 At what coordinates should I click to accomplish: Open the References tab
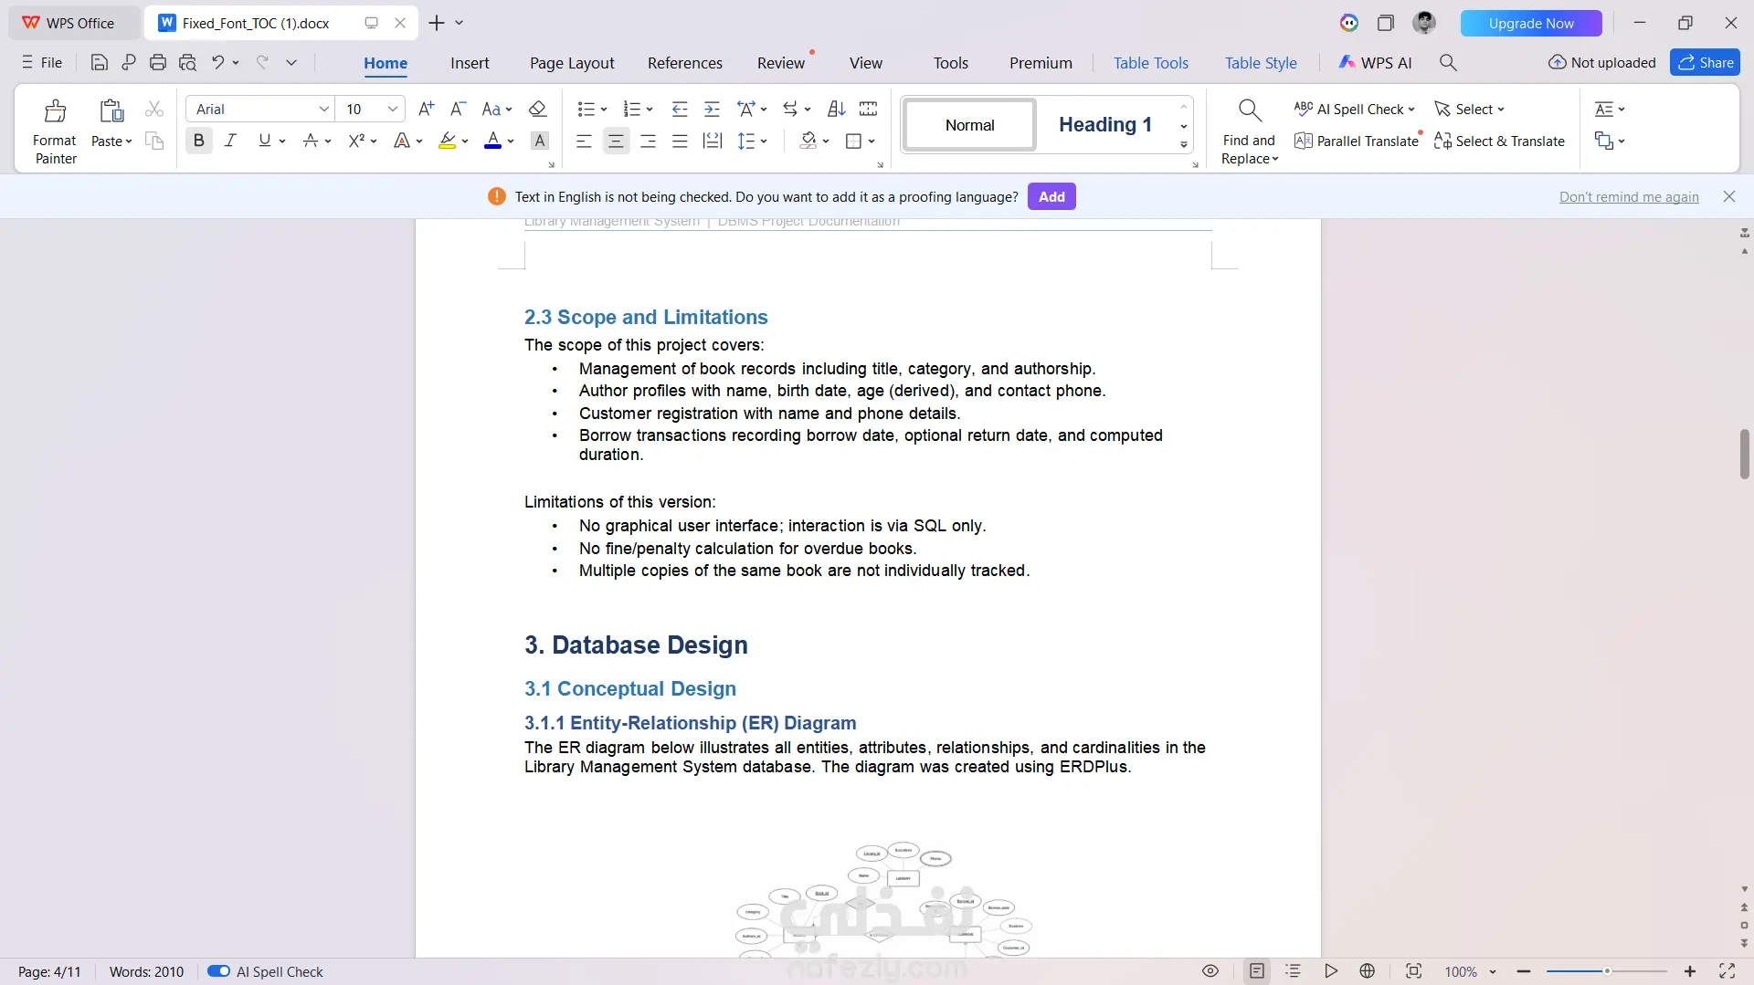click(685, 63)
